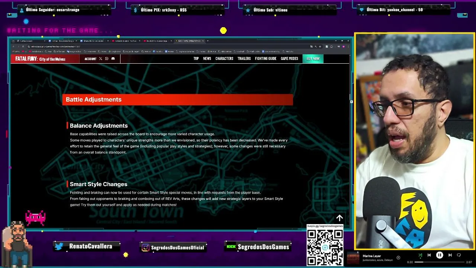Image resolution: width=476 pixels, height=268 pixels.
Task: Click the Marine Layer song title
Action: pyautogui.click(x=372, y=256)
